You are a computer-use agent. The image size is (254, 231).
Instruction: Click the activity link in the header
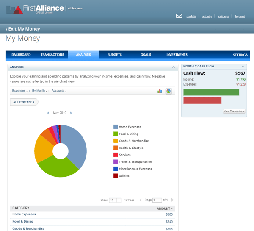point(207,16)
